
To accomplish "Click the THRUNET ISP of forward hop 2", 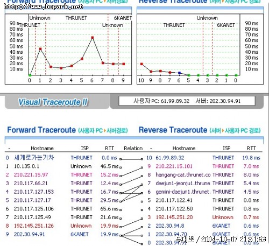I will coord(81,175).
